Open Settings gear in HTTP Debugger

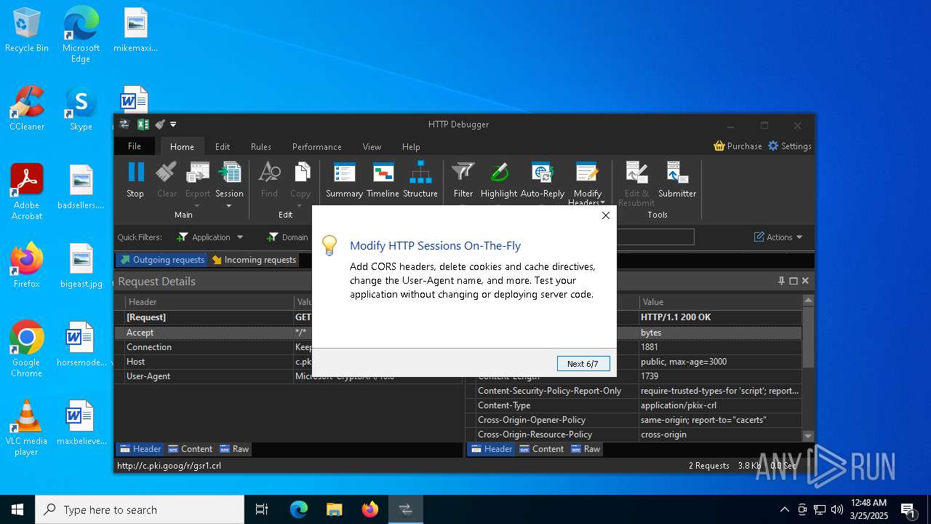[x=790, y=146]
